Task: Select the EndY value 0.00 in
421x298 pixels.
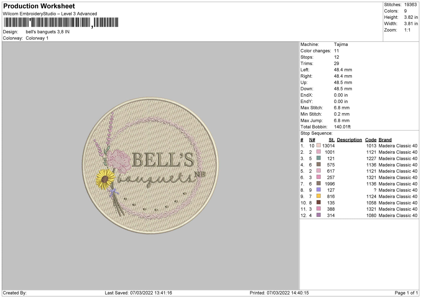Action: click(341, 102)
